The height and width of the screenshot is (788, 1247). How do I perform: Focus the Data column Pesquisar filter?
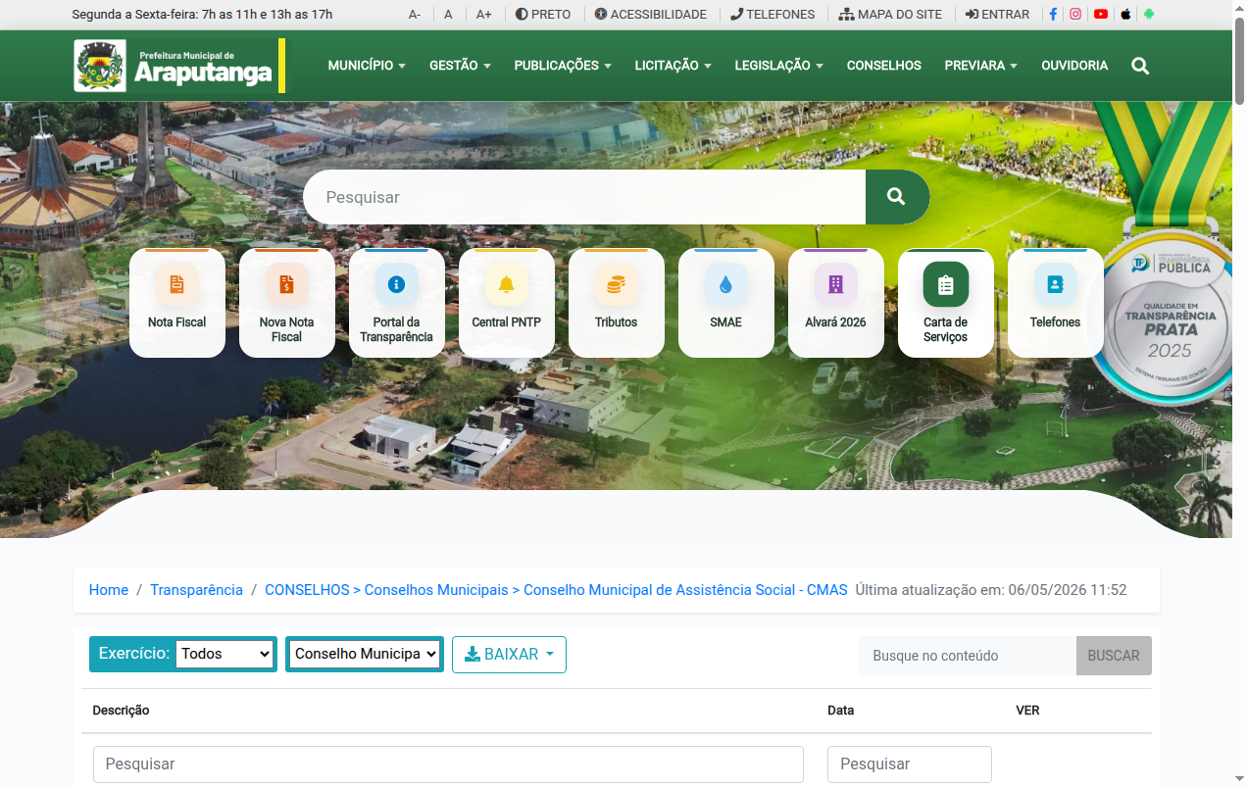coord(910,764)
